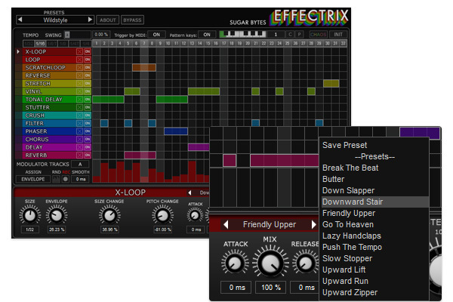Click the RND dice icon for modulator

click(56, 179)
